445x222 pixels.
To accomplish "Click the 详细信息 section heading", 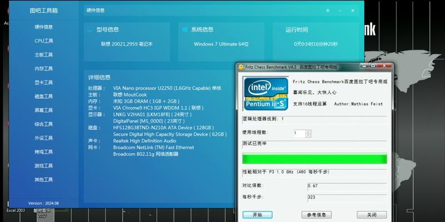I will tap(100, 77).
